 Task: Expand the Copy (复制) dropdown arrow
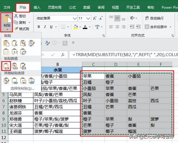[29, 22]
